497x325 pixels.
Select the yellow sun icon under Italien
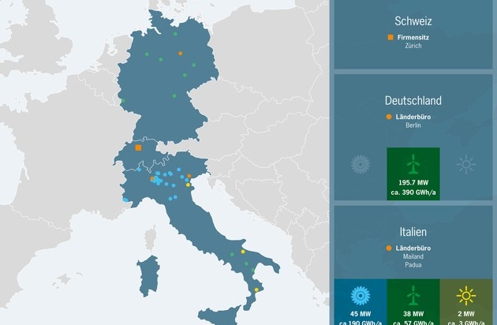465,297
